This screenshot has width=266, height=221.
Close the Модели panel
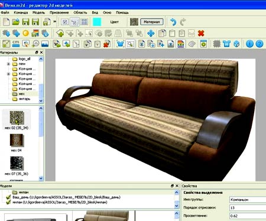[x=177, y=186]
